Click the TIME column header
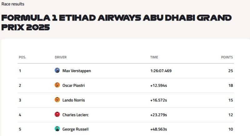The height and width of the screenshot is (136, 250). click(154, 57)
